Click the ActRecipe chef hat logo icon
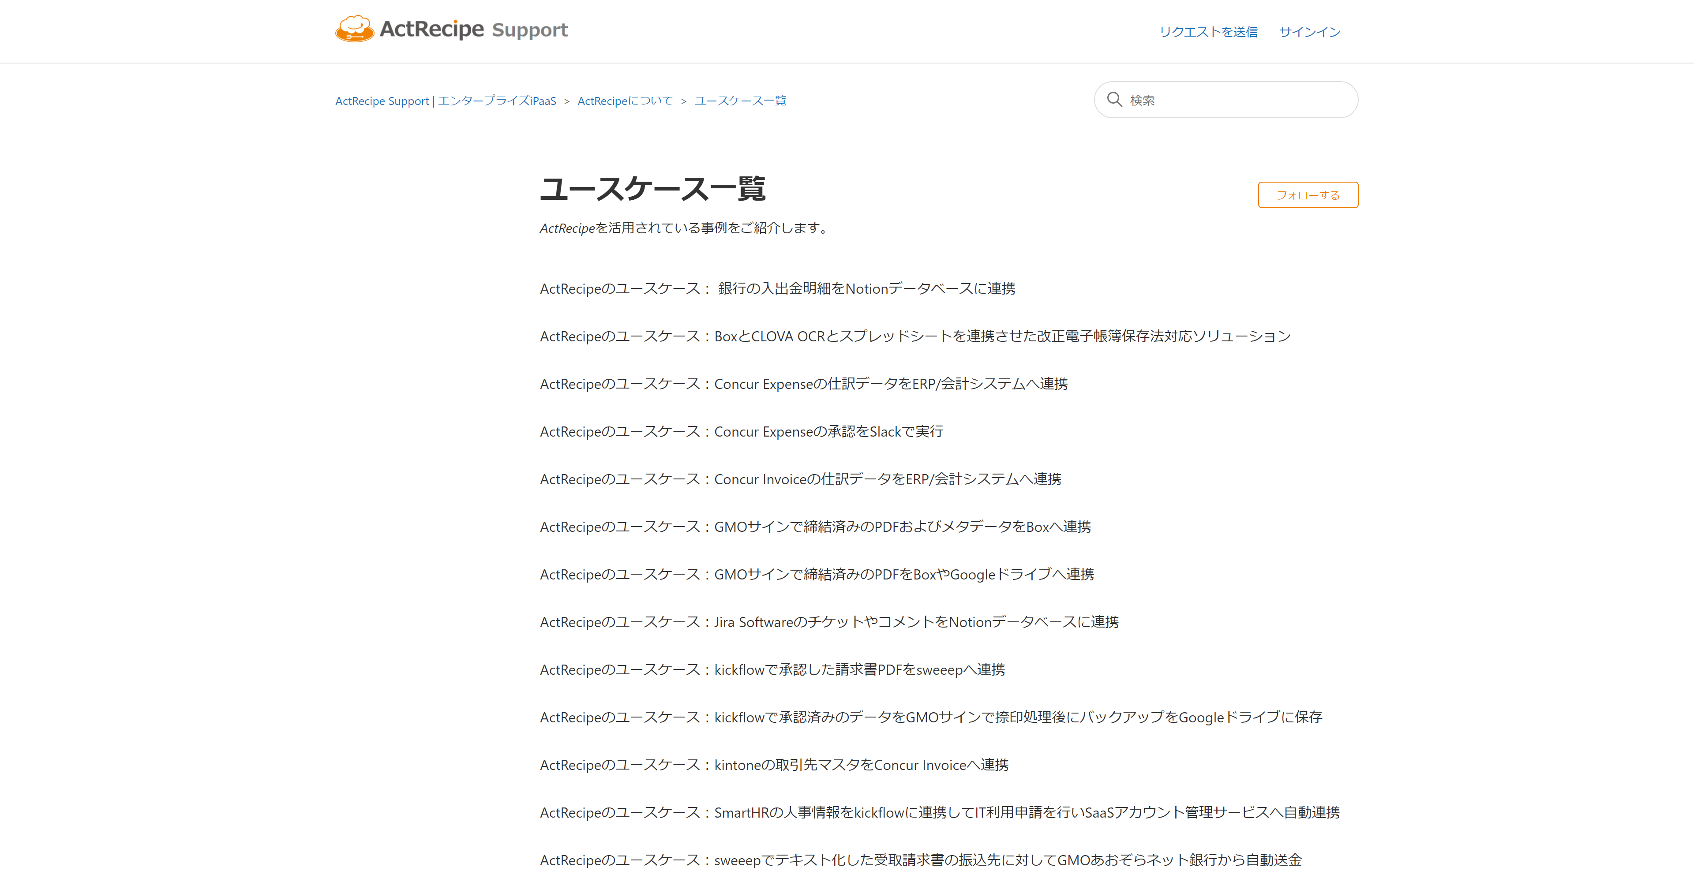 [x=354, y=29]
